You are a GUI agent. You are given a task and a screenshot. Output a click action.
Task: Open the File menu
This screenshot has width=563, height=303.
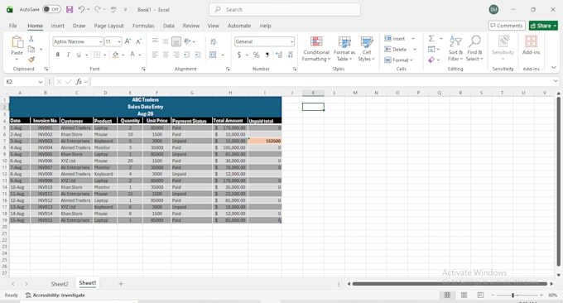(13, 26)
